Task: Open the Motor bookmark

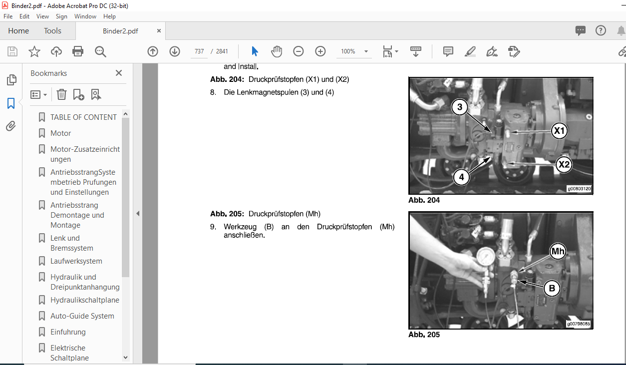Action: [60, 133]
